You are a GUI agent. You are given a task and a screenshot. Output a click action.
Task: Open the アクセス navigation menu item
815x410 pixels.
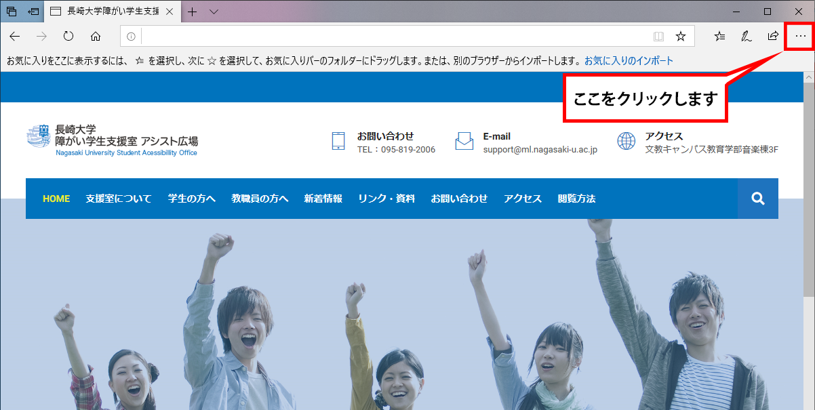pos(523,199)
